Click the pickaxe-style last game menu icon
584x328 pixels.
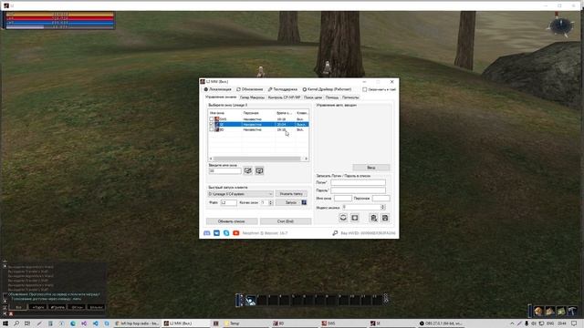[572, 311]
